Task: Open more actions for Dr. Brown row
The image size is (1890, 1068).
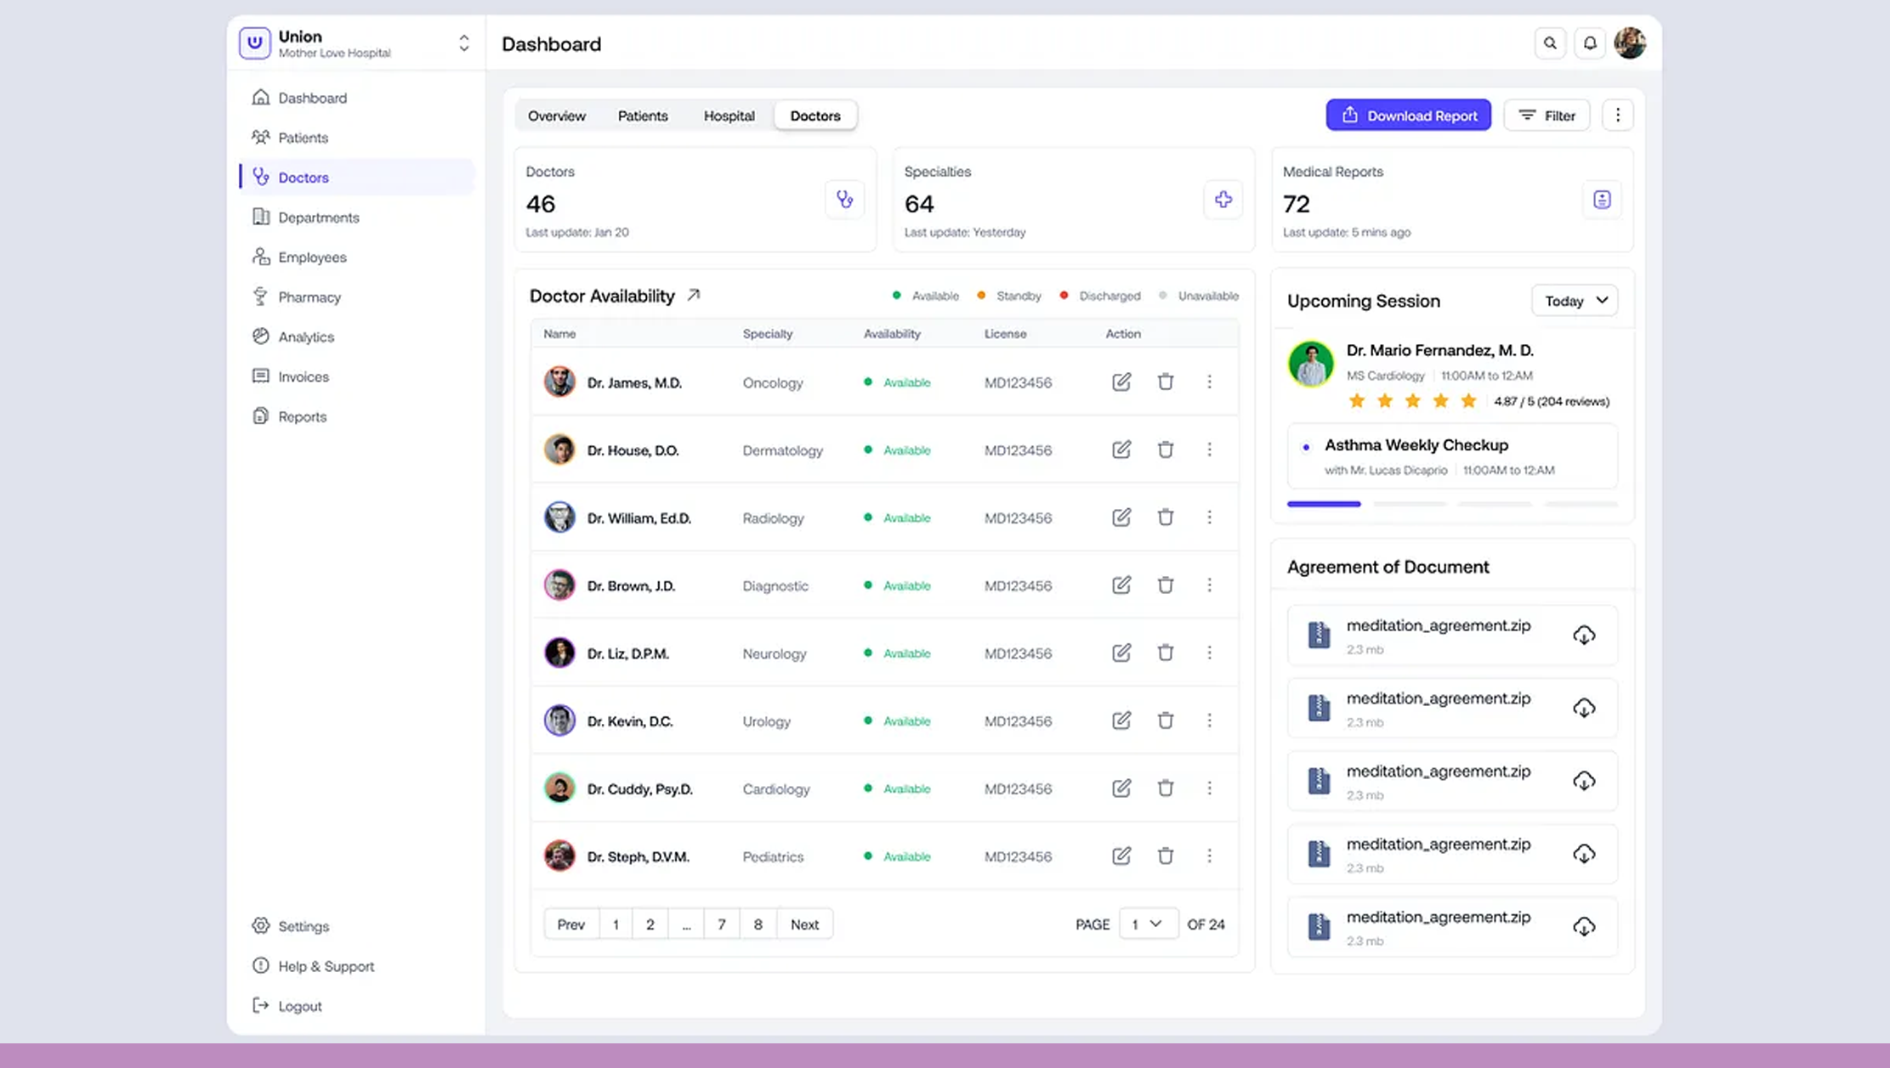Action: pos(1210,585)
